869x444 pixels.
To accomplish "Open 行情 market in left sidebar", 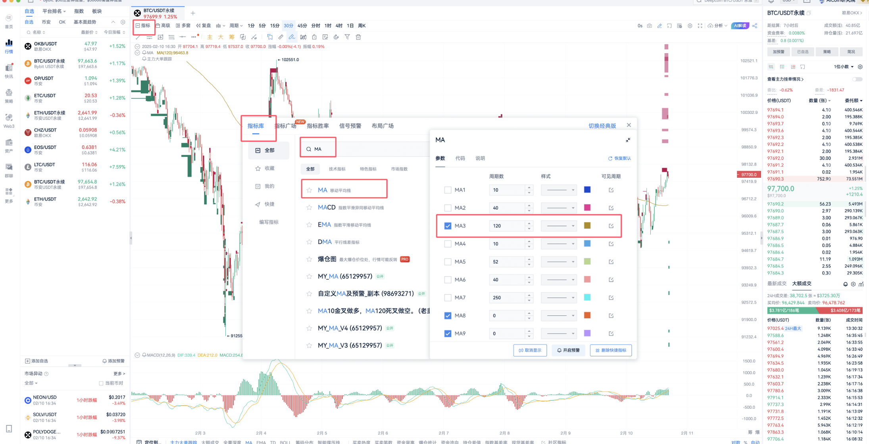I will tap(9, 46).
